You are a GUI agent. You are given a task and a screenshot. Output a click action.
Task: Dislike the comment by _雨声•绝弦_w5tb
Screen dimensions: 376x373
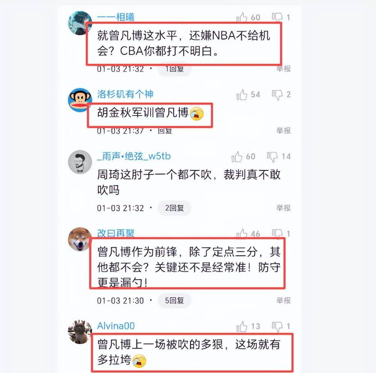(x=272, y=157)
